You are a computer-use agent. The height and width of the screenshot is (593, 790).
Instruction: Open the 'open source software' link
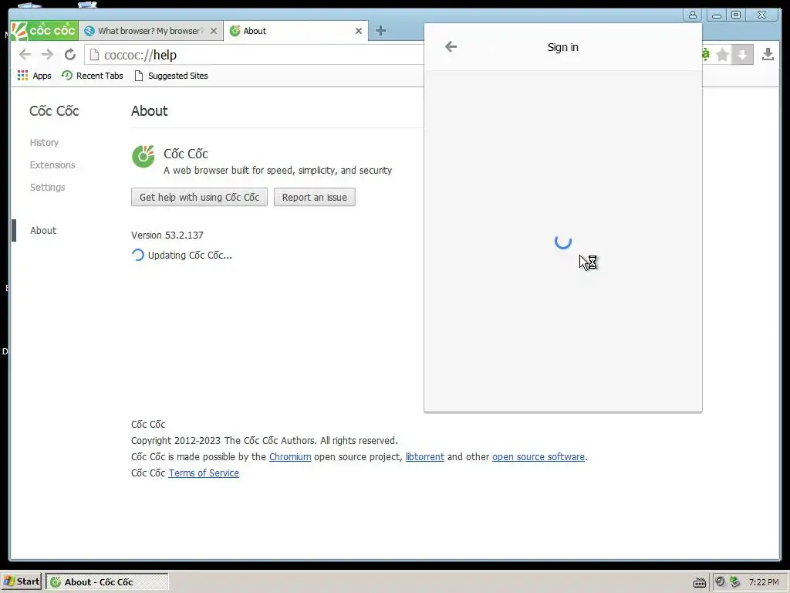[x=538, y=457]
